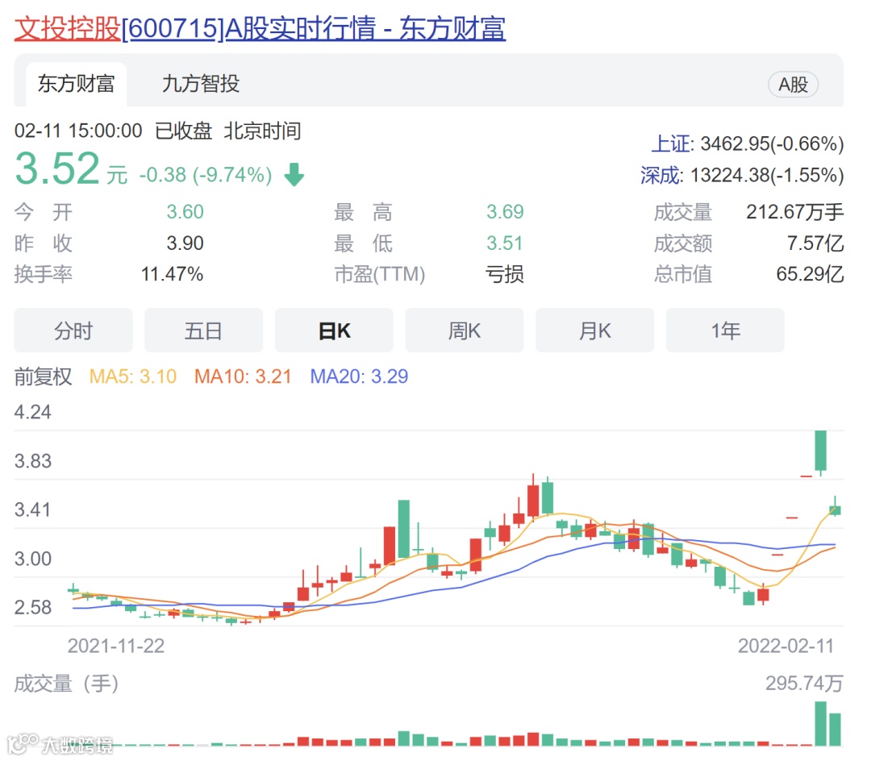The image size is (871, 761).
Task: Switch to the 五日 five-day chart
Action: pos(203,331)
